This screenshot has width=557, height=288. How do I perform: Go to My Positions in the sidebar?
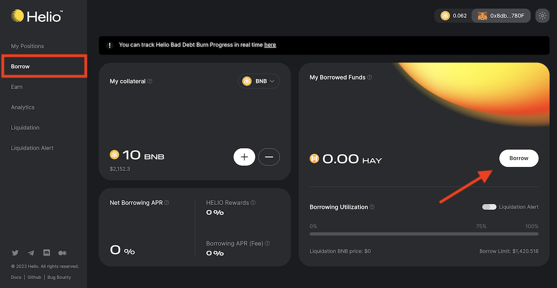(27, 46)
